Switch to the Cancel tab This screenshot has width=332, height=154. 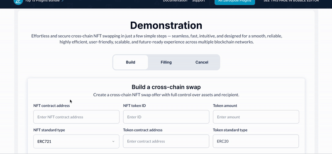point(202,62)
